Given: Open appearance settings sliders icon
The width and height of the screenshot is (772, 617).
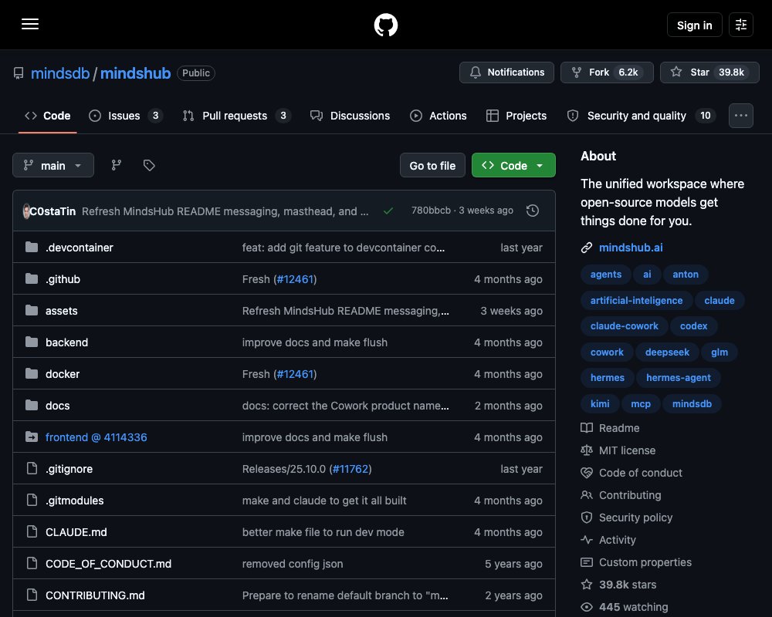Looking at the screenshot, I should [x=741, y=25].
